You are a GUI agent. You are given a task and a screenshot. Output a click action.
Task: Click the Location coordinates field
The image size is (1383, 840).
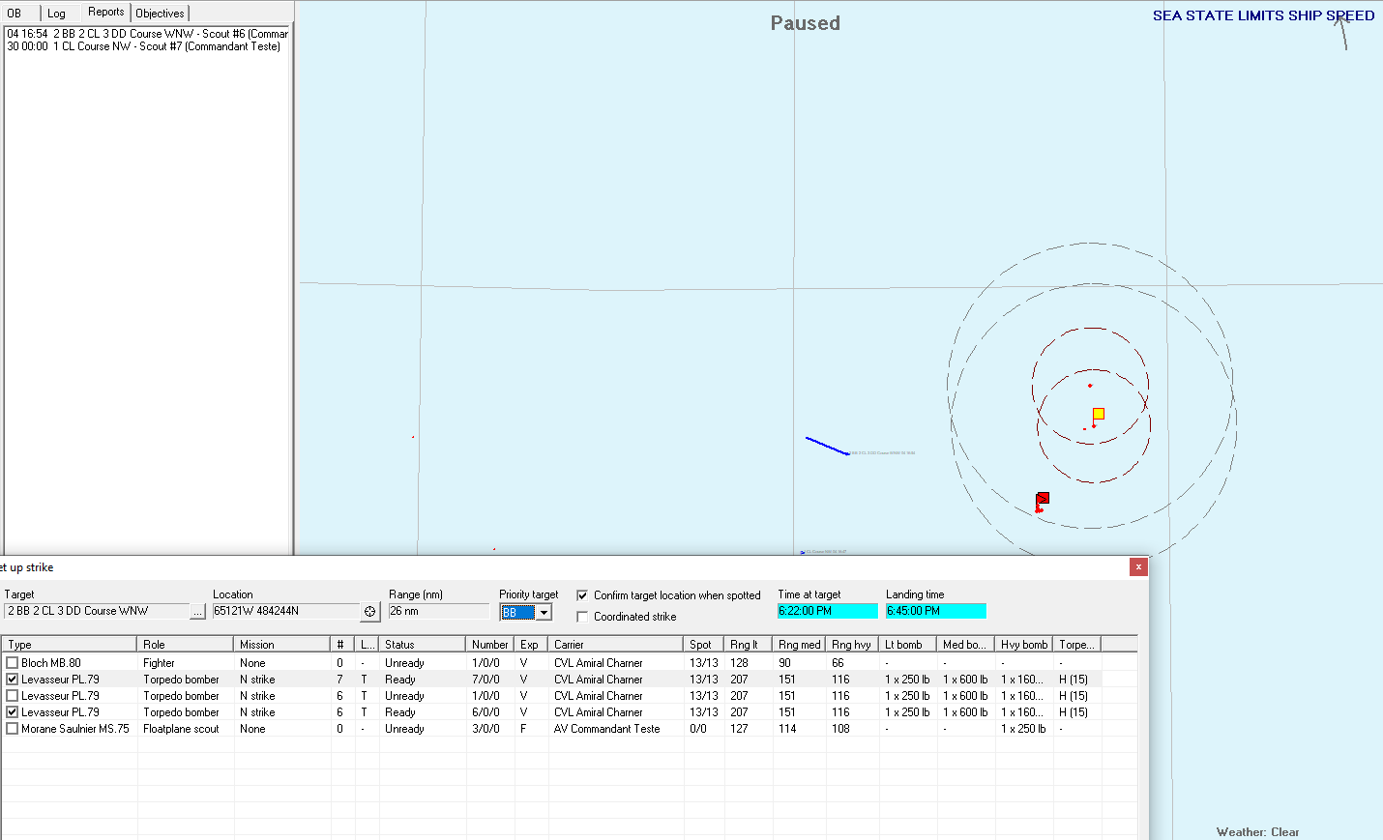pyautogui.click(x=286, y=611)
